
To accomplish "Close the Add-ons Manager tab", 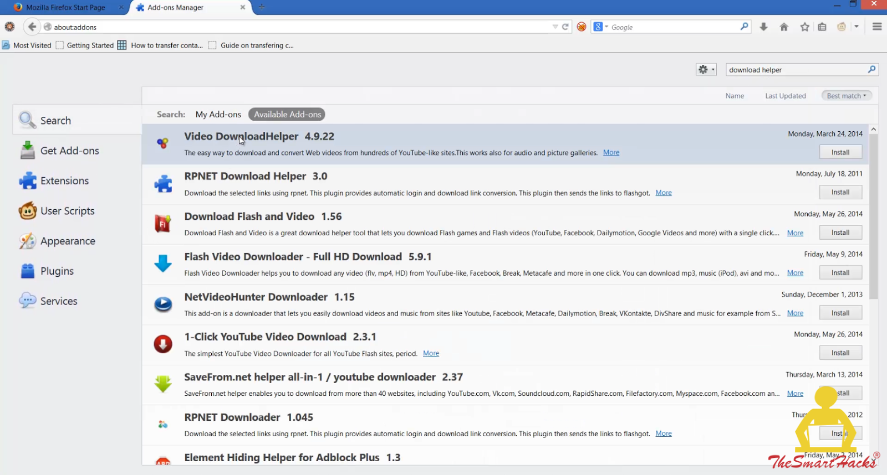I will (x=242, y=7).
